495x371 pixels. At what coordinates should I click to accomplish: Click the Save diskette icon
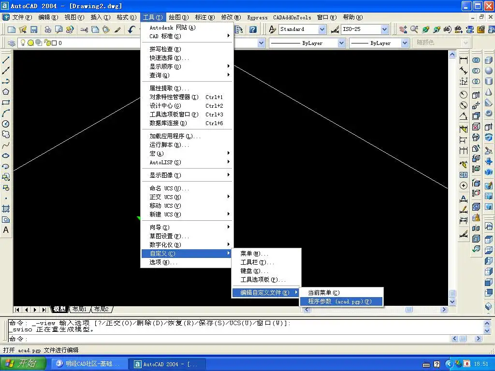coord(34,29)
